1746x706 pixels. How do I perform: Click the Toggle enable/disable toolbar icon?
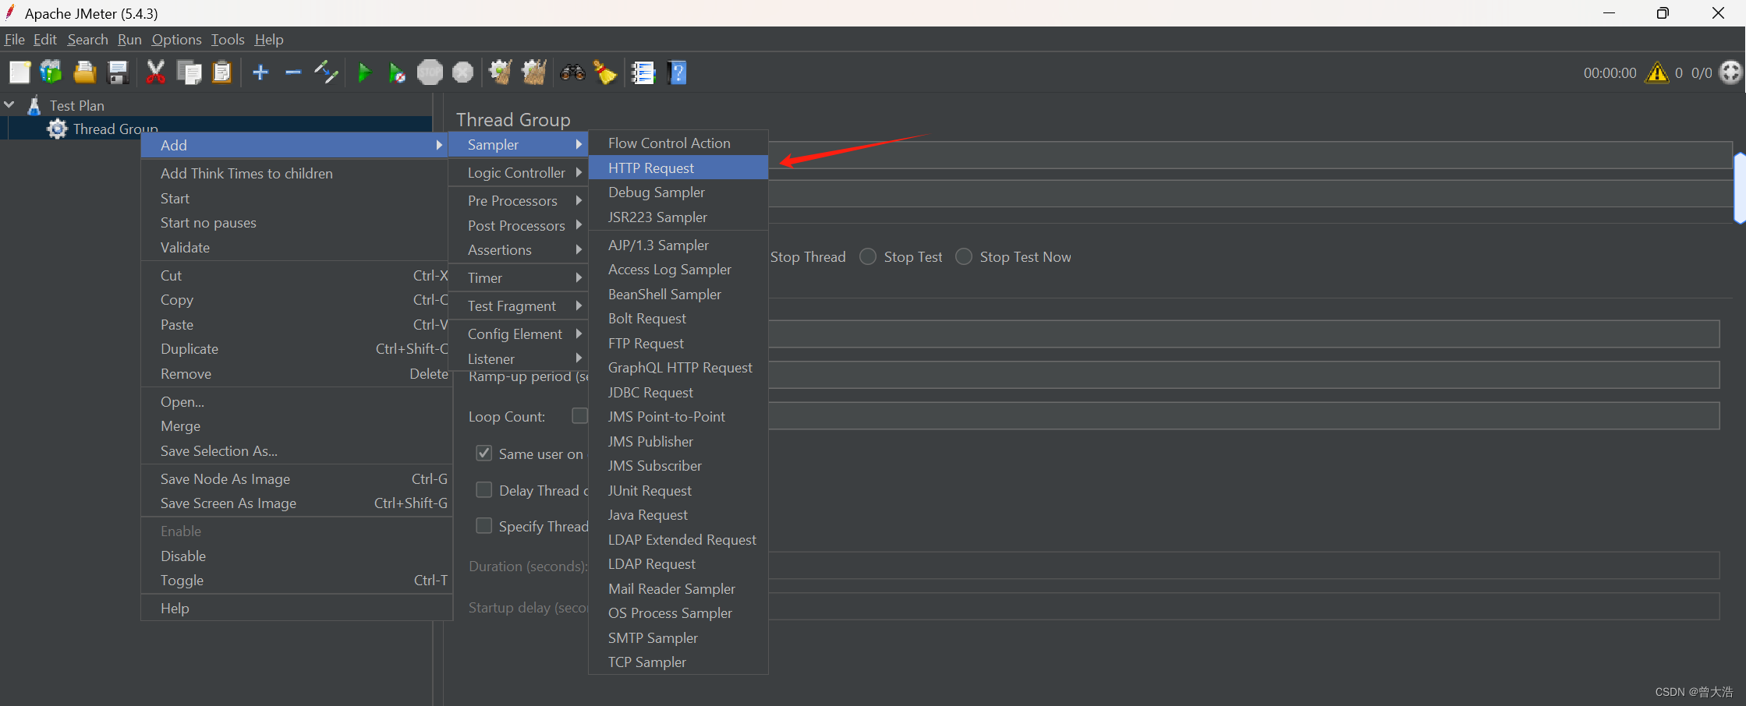tap(326, 72)
